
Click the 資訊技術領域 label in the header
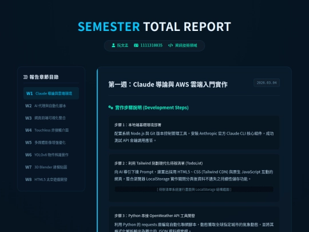pyautogui.click(x=186, y=45)
